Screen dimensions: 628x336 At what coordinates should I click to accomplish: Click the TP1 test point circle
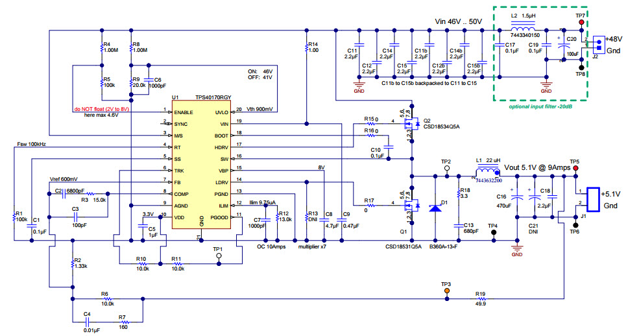pos(218,256)
